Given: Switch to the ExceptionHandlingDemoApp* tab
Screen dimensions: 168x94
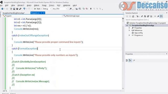Looking at the screenshot, I should [x=14, y=13].
